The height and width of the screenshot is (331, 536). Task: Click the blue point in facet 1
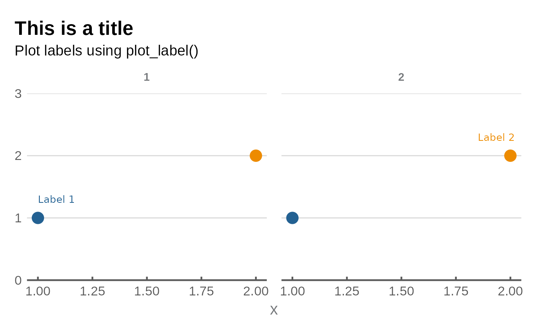[x=38, y=218]
